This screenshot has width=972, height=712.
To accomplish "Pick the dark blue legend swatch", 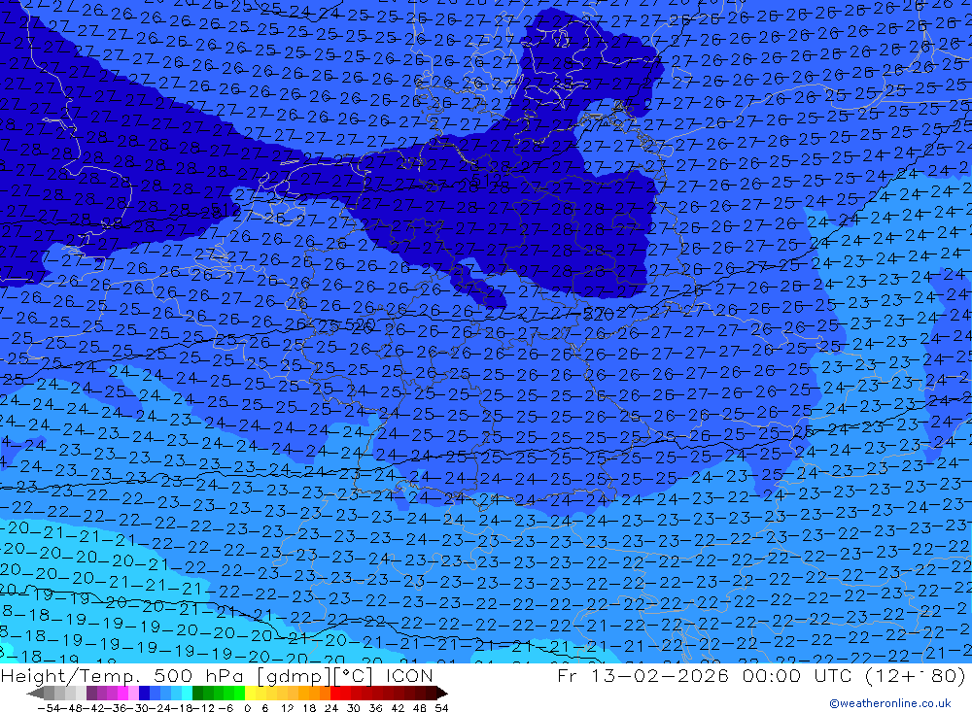I will point(144,694).
